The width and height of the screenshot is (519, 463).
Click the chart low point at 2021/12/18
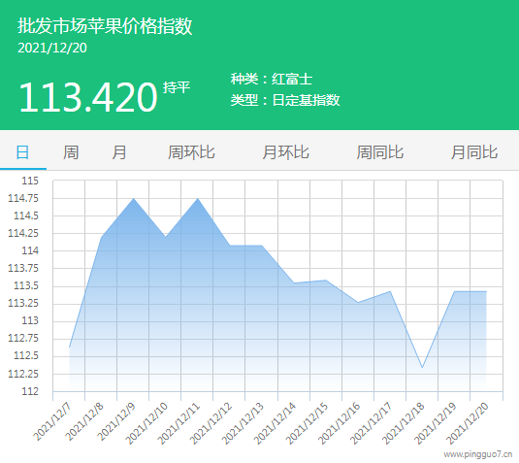click(422, 368)
